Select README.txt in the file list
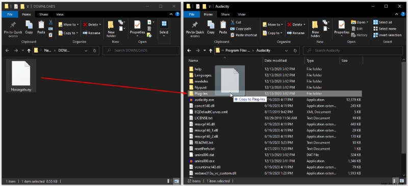The image size is (408, 186). click(x=274, y=143)
